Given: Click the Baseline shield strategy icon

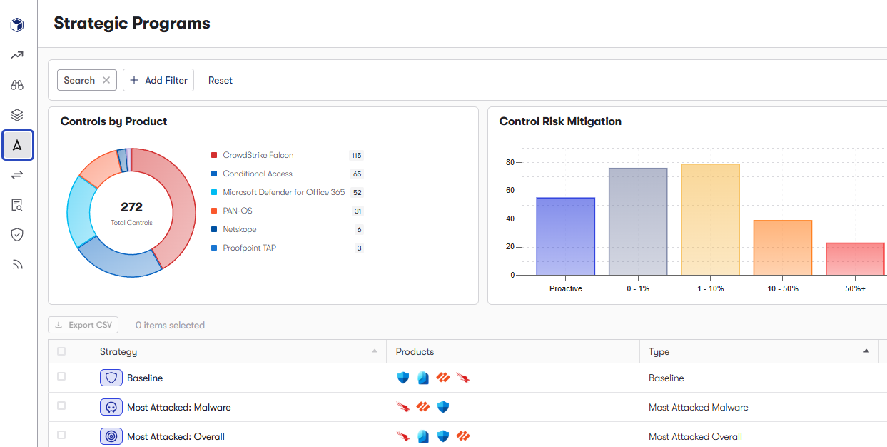Looking at the screenshot, I should point(111,378).
